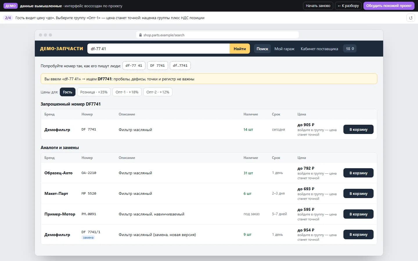Click price 'до 693 ₽'

pos(306,189)
